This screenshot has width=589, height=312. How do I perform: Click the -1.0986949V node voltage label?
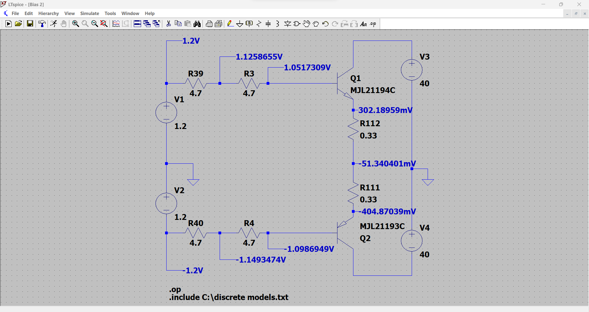(309, 249)
